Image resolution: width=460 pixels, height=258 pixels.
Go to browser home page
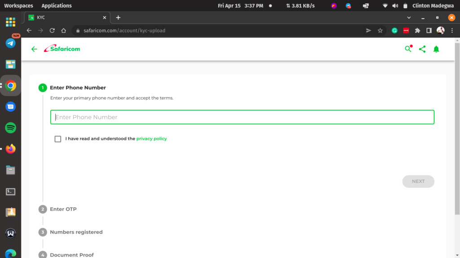[x=64, y=30]
